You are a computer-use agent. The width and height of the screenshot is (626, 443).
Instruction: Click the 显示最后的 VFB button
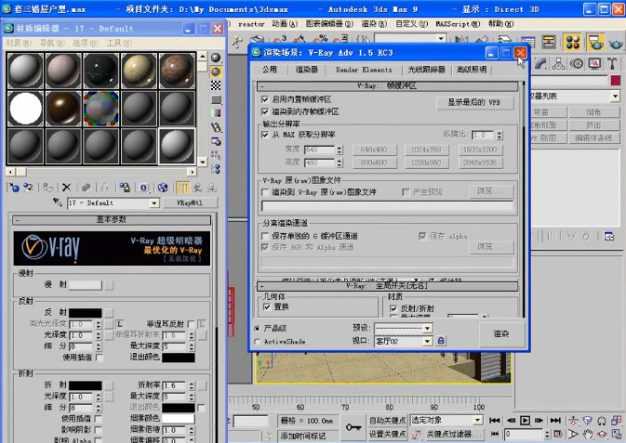pos(474,102)
